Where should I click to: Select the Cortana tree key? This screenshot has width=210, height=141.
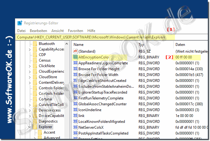pyautogui.click(x=45, y=99)
